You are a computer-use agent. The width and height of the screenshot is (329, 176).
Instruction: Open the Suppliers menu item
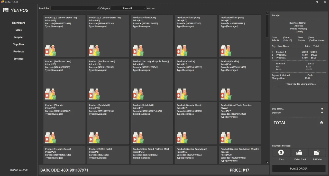click(19, 44)
